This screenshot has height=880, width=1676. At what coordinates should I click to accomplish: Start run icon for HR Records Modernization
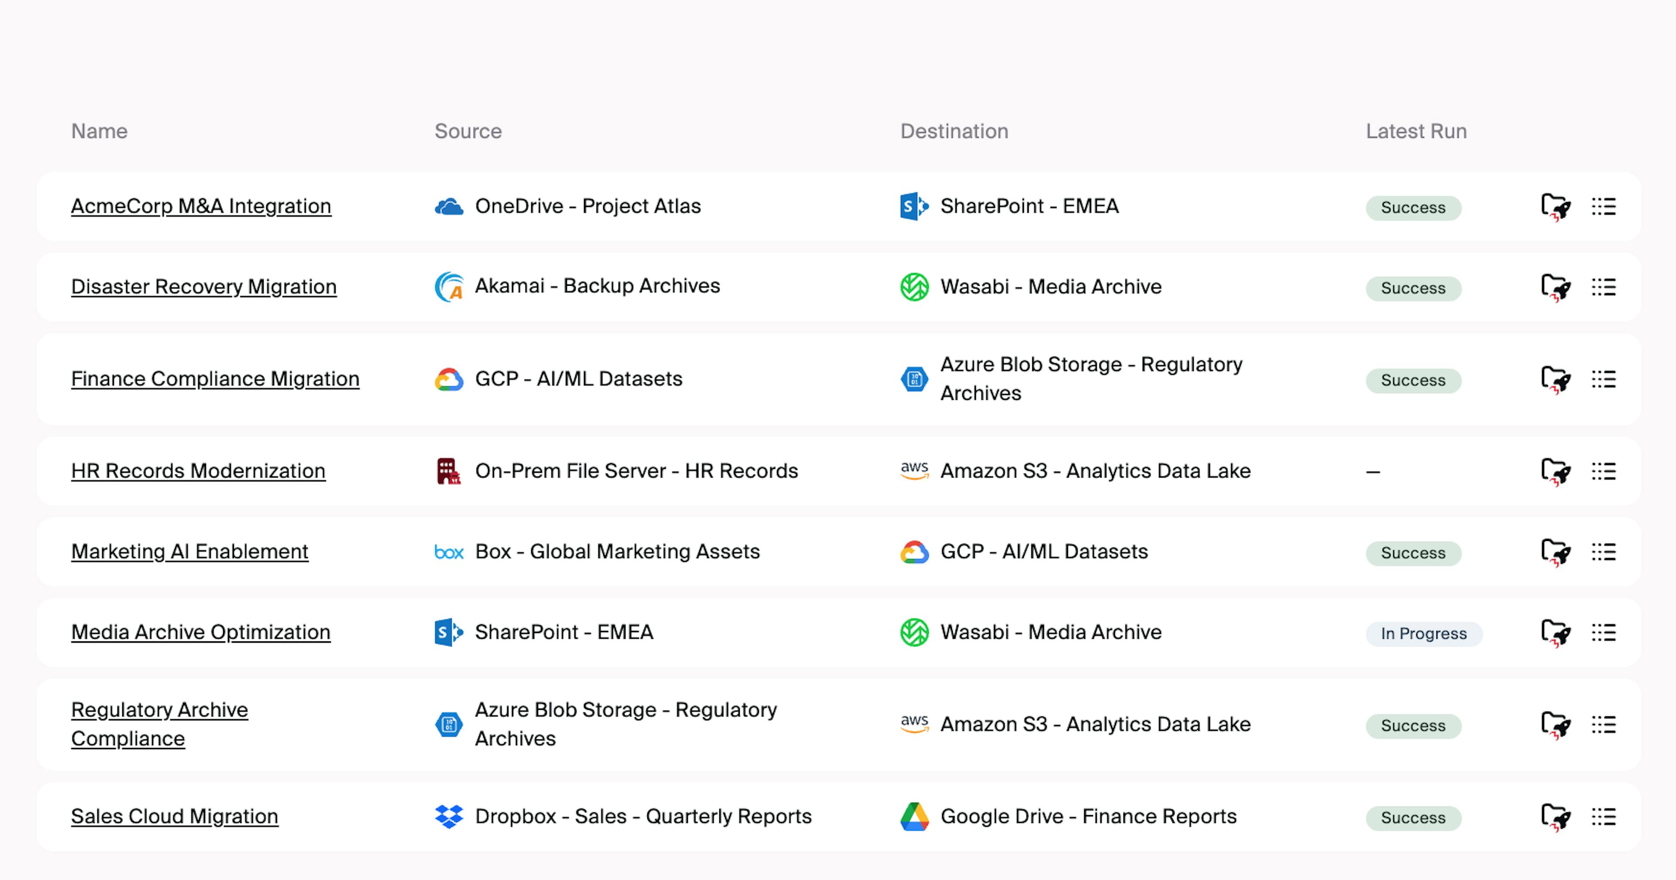[1555, 472]
